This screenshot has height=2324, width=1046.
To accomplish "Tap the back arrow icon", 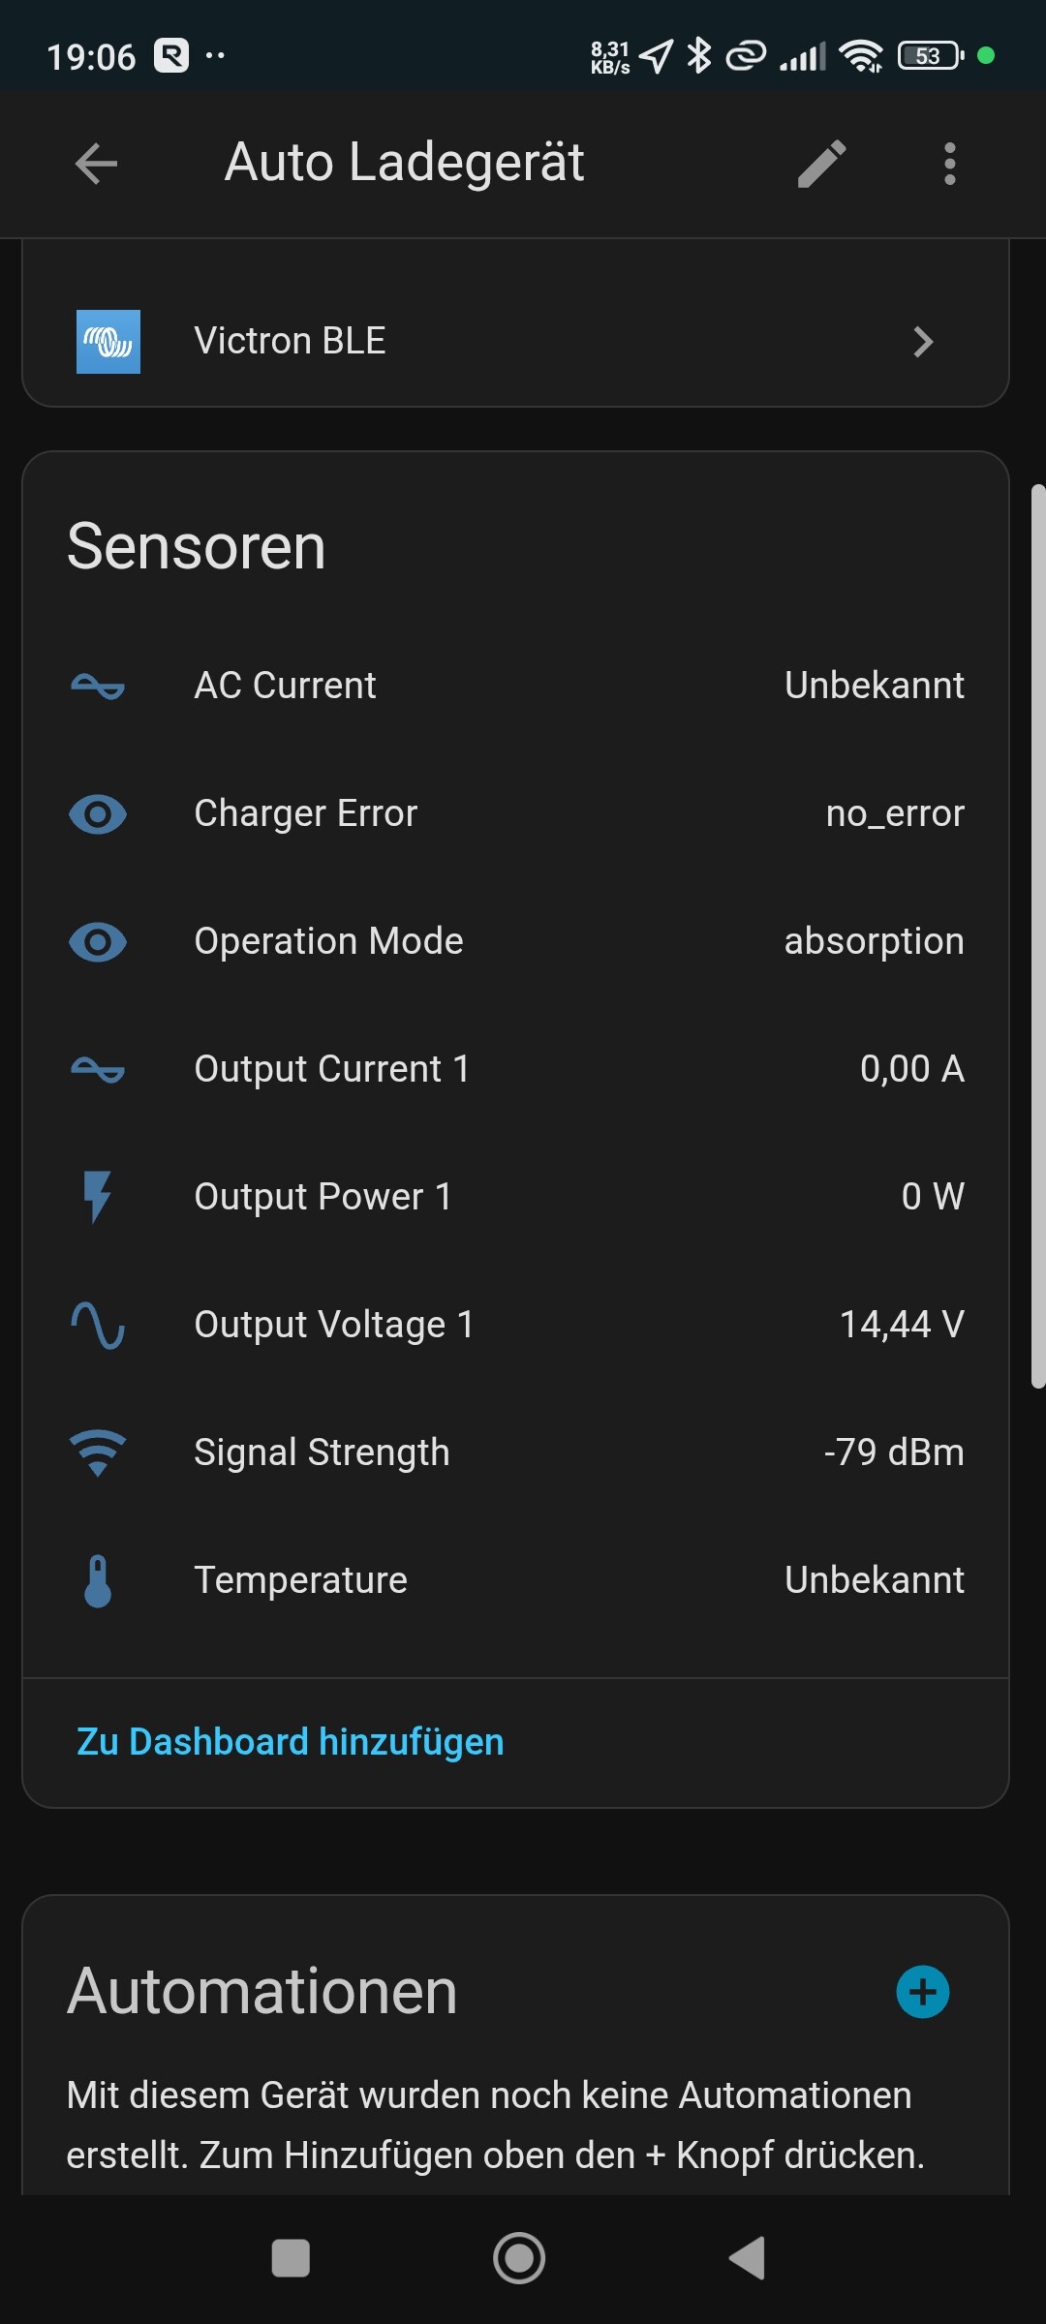I will [x=96, y=163].
